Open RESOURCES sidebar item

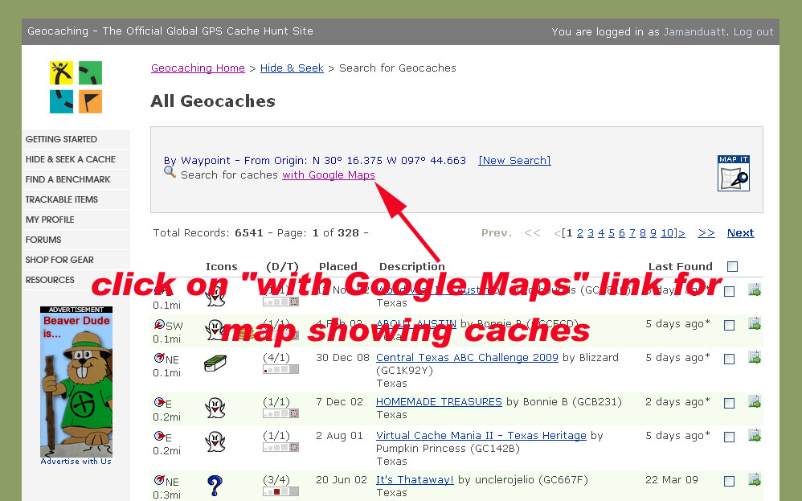tap(76, 279)
